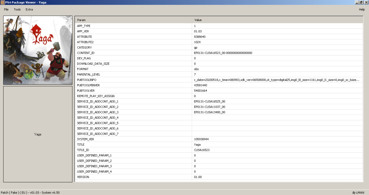Select the PUBTOOLMINVER parameter
The height and width of the screenshot is (195, 369).
coord(88,85)
